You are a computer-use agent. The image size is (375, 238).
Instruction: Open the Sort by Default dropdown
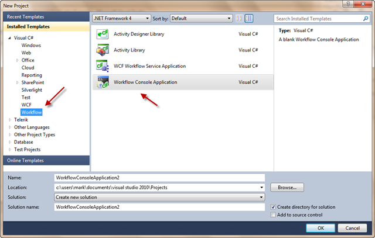(x=202, y=18)
